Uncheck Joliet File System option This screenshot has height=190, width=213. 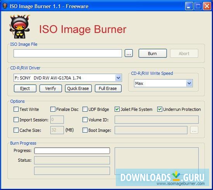[x=117, y=109]
